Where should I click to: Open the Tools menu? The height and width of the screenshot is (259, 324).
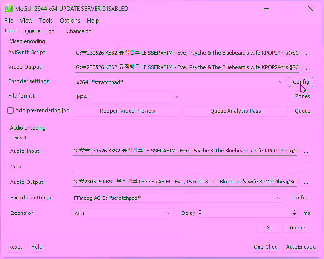(x=46, y=21)
